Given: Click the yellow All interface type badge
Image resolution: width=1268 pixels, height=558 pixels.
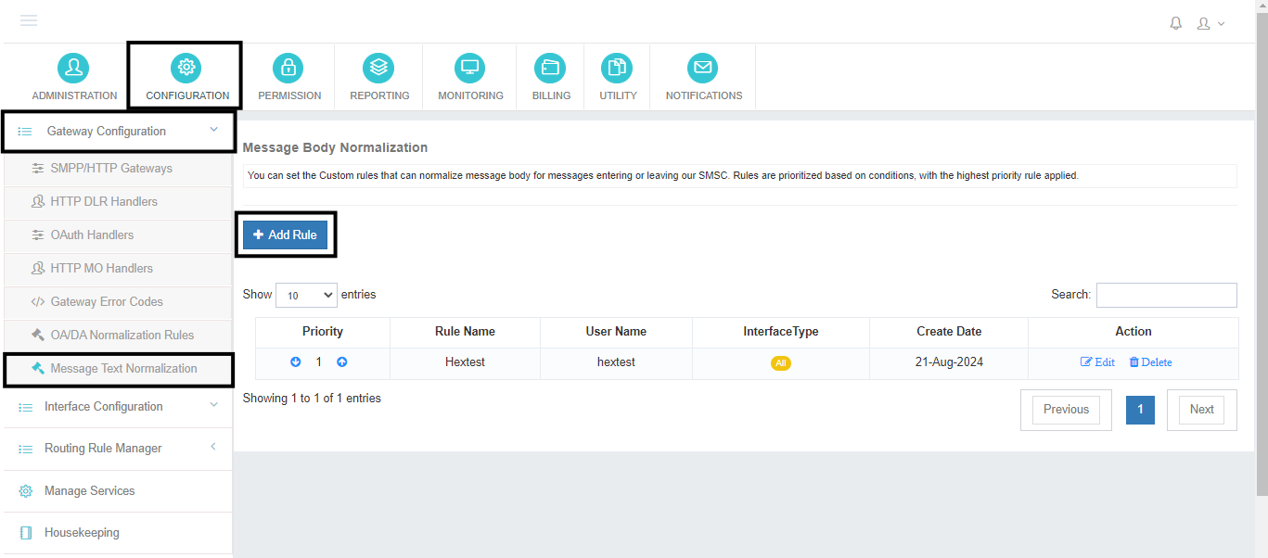Looking at the screenshot, I should point(781,363).
